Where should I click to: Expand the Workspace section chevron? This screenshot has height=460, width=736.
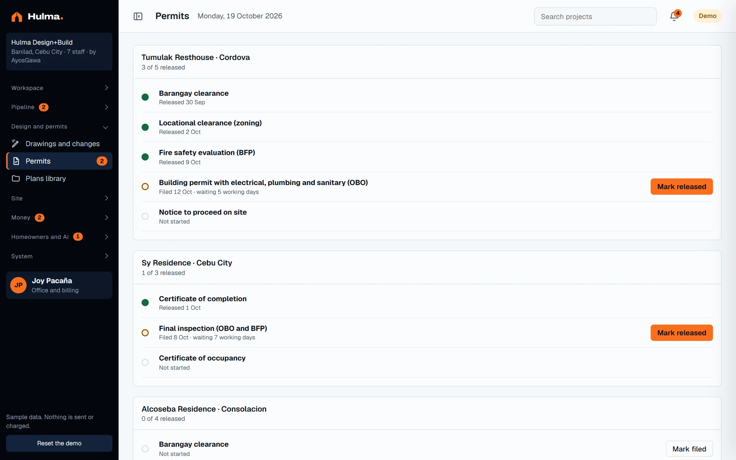pos(106,88)
